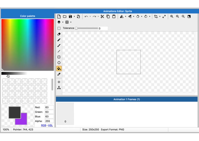Screen dimensions: 199x141
Task: Select the hotspot crosshair tool
Action: 59,82
